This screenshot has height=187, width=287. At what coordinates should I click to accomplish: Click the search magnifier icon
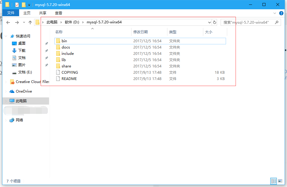[x=277, y=22]
